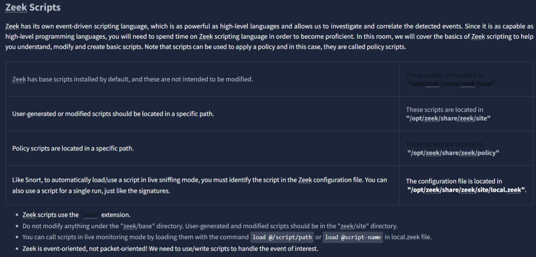Select the "load @script-name" code snippet

[353, 237]
